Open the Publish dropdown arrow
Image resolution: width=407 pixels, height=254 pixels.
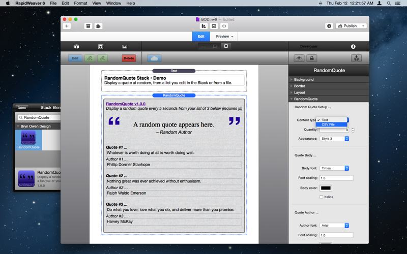[x=363, y=26]
